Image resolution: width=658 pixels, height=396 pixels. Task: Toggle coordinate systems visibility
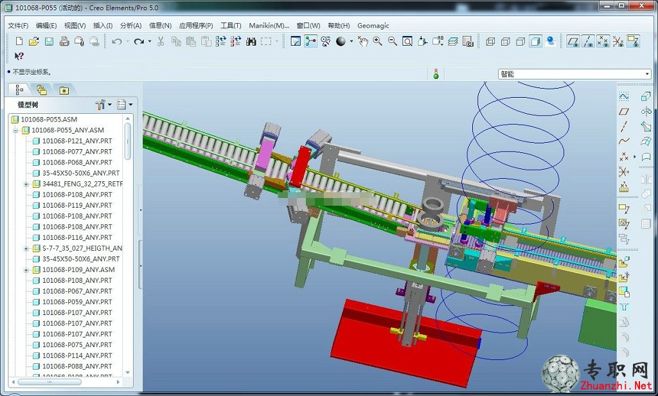(x=618, y=41)
